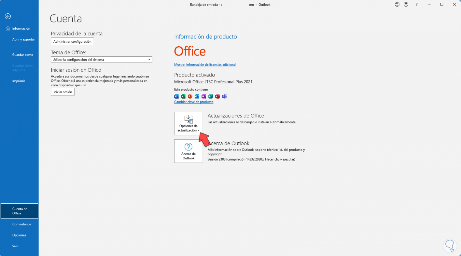
Task: Click the Word app icon
Action: pos(176,96)
